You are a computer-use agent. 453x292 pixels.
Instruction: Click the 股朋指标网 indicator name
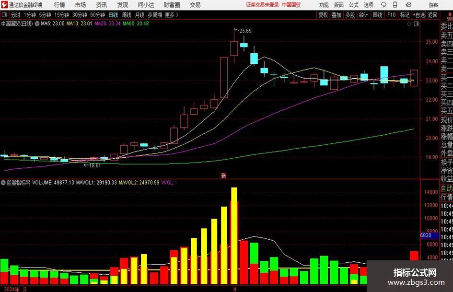click(x=19, y=183)
